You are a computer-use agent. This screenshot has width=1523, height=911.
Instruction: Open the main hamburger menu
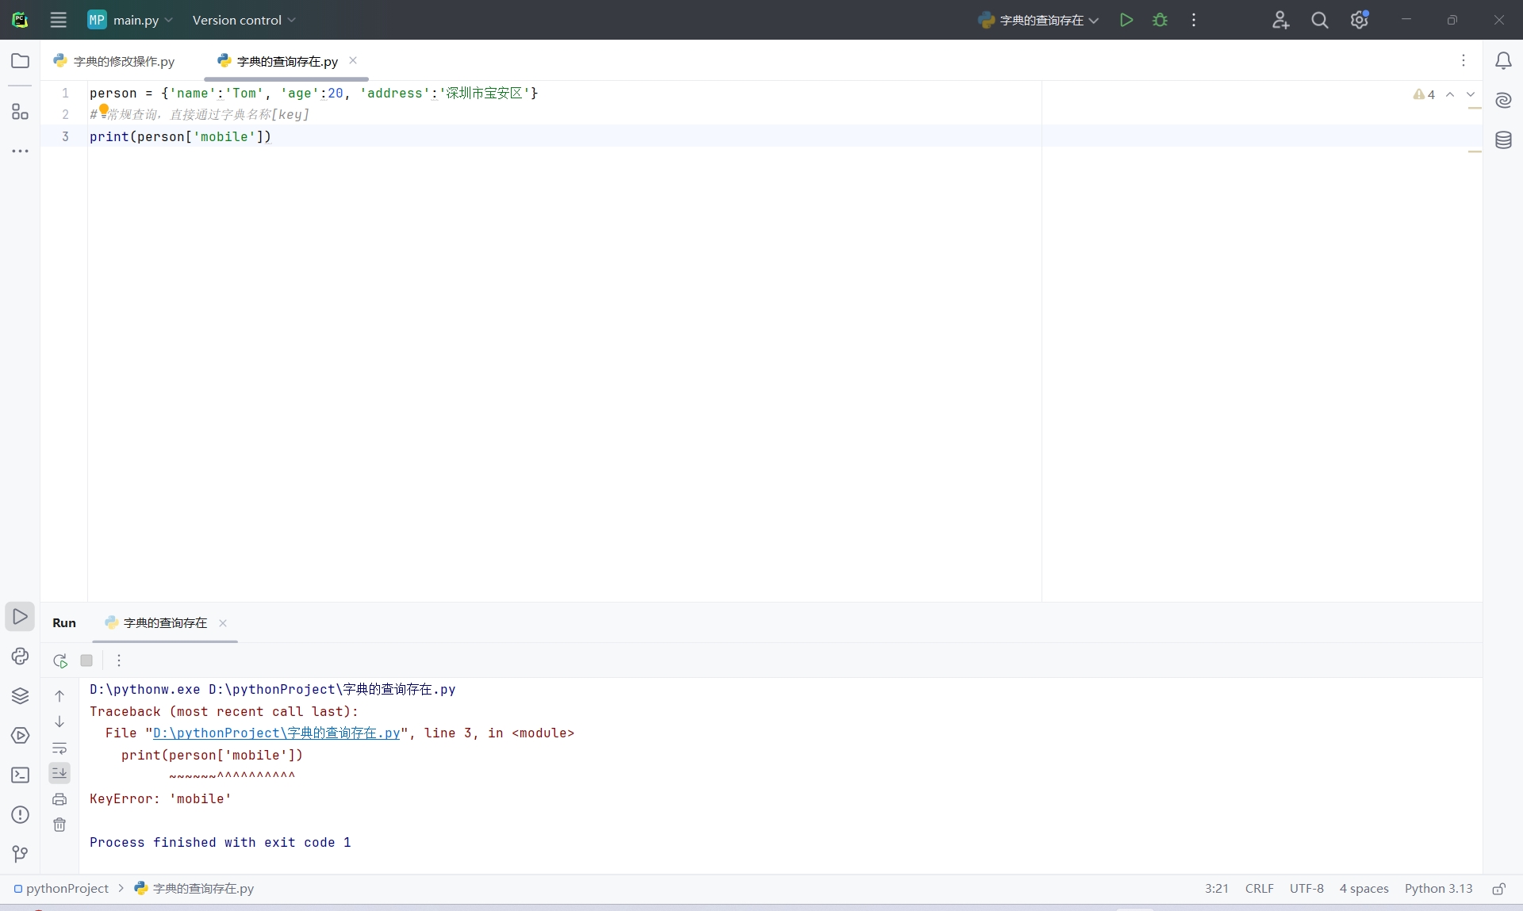[58, 20]
